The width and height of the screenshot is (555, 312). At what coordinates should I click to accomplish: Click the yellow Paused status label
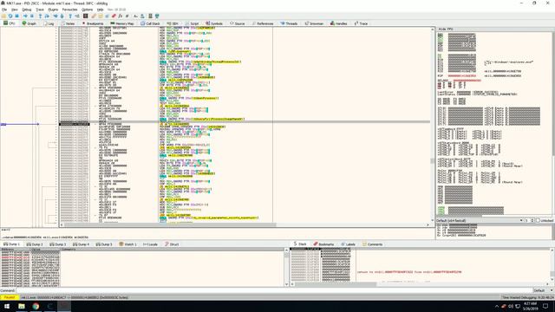tap(10, 297)
